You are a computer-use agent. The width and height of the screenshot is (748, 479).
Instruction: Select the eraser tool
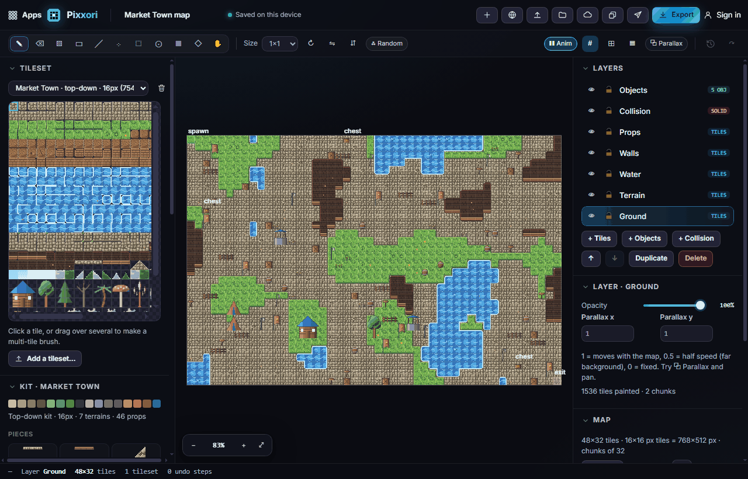point(39,43)
